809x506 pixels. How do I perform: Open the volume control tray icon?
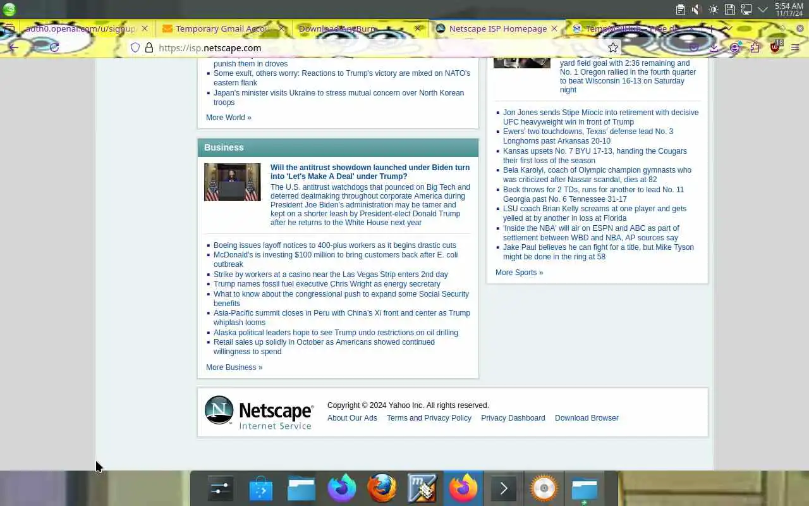pyautogui.click(x=696, y=9)
